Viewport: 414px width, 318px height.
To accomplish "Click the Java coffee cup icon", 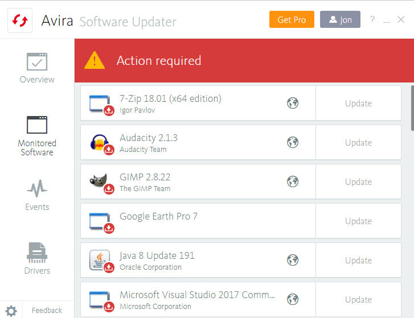I will coord(101,261).
